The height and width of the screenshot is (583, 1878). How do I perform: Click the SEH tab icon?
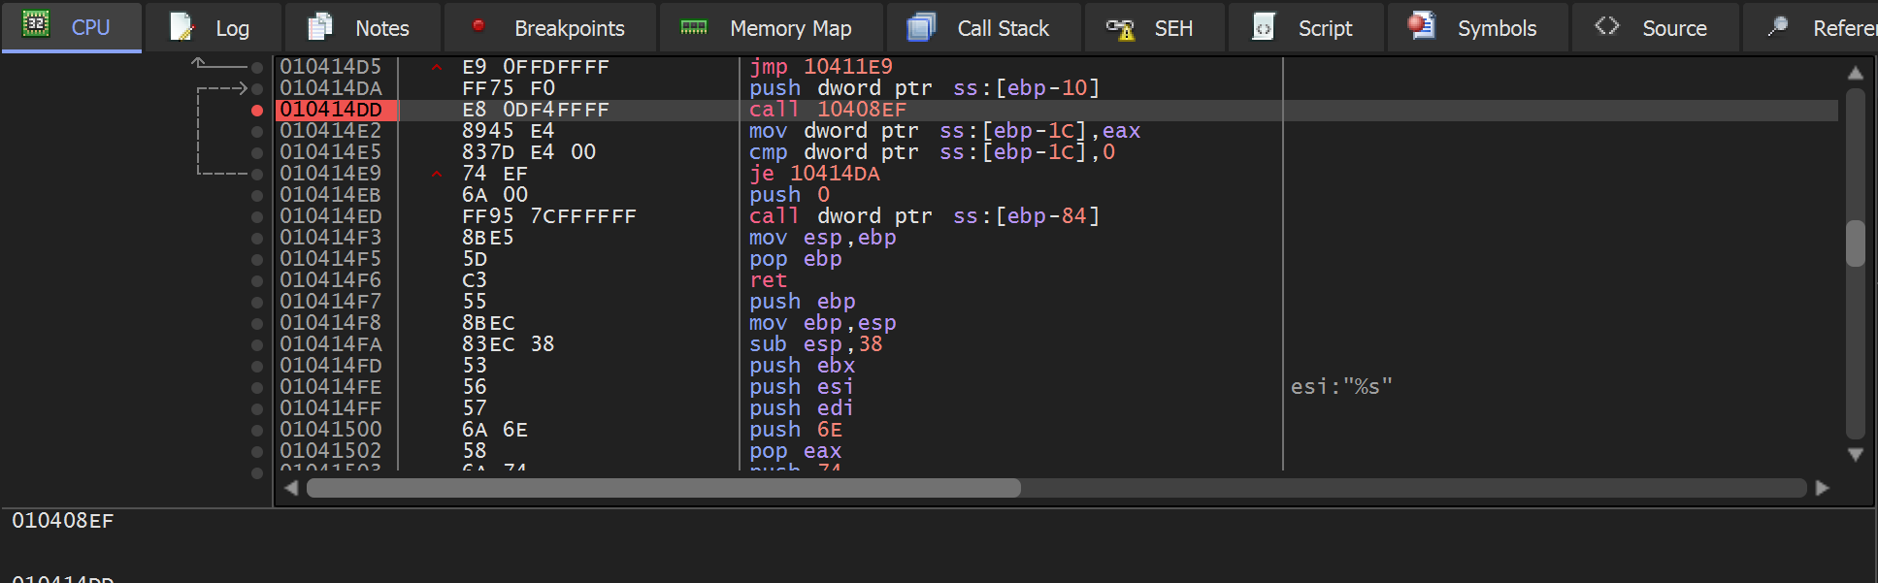coord(1120,29)
